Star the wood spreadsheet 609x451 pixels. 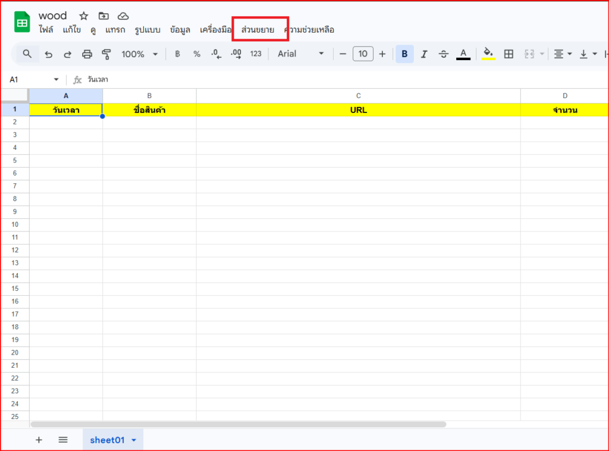click(84, 16)
